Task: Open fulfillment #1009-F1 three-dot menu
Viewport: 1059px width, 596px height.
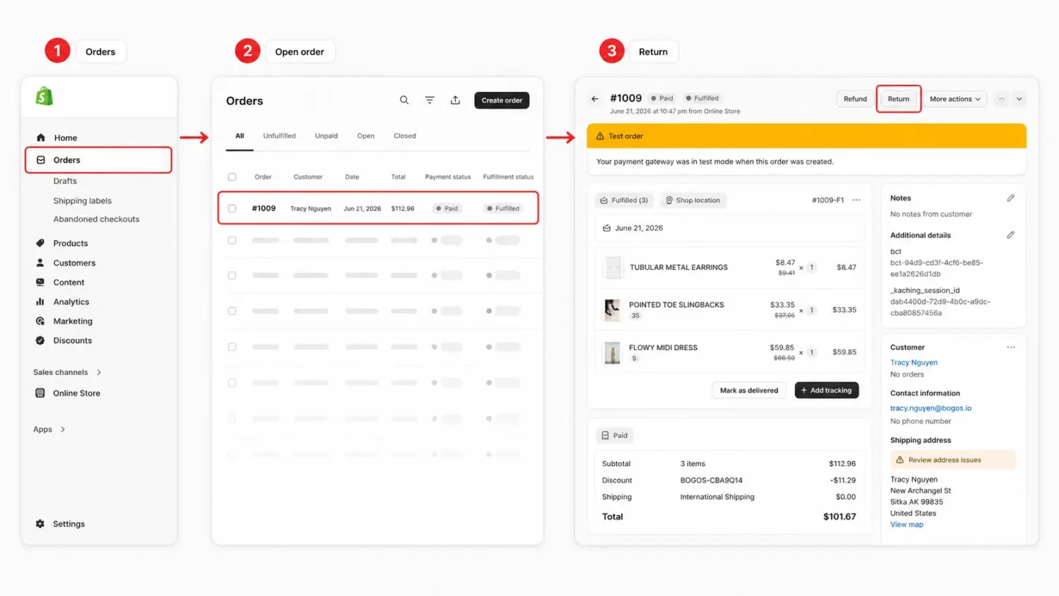Action: [x=856, y=200]
